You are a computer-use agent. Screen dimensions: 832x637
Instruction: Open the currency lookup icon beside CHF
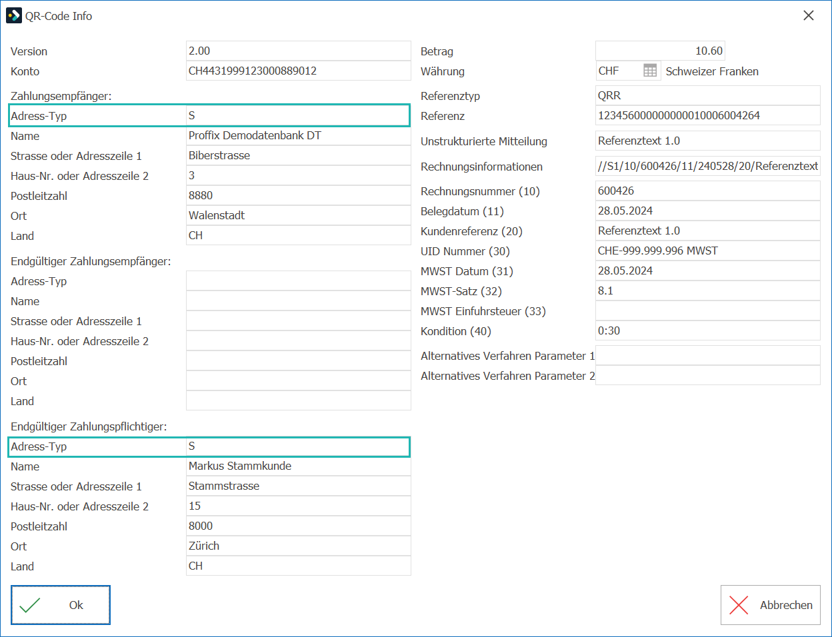click(x=650, y=71)
